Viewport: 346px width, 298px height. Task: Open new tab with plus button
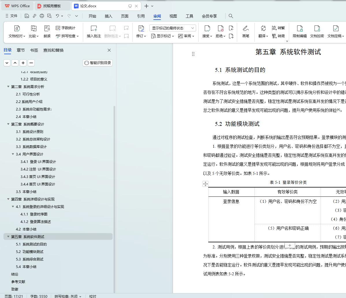[146, 6]
